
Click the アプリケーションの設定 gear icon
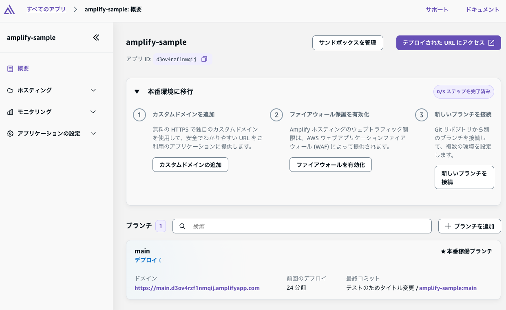tap(10, 134)
